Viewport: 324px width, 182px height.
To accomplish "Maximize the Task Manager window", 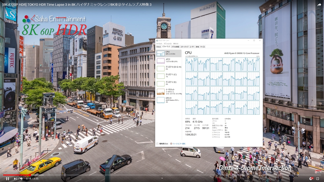I will pos(254,40).
